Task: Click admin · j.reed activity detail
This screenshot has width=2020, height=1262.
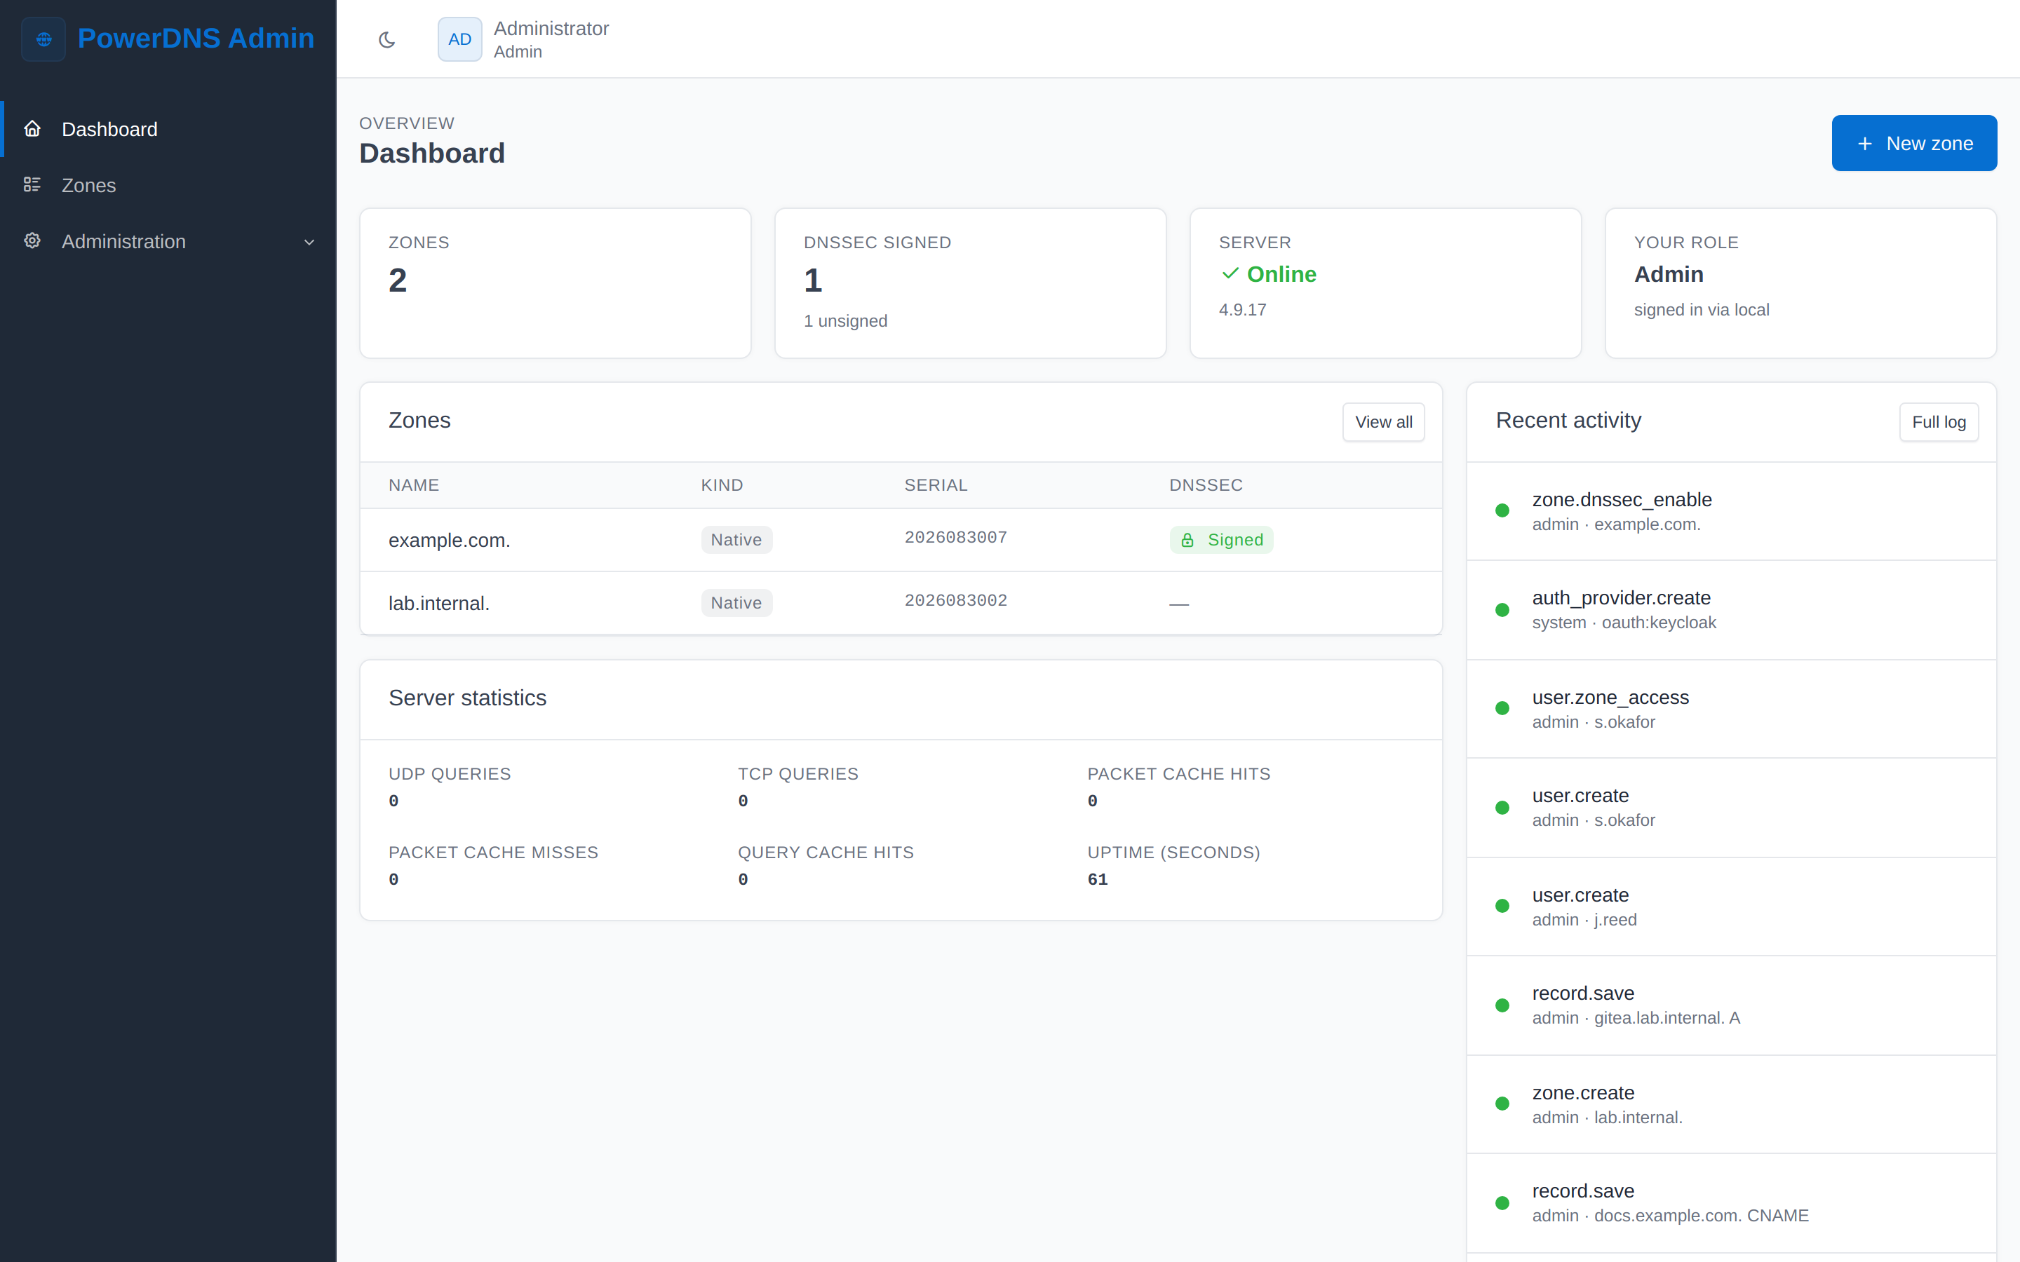Action: (x=1584, y=920)
